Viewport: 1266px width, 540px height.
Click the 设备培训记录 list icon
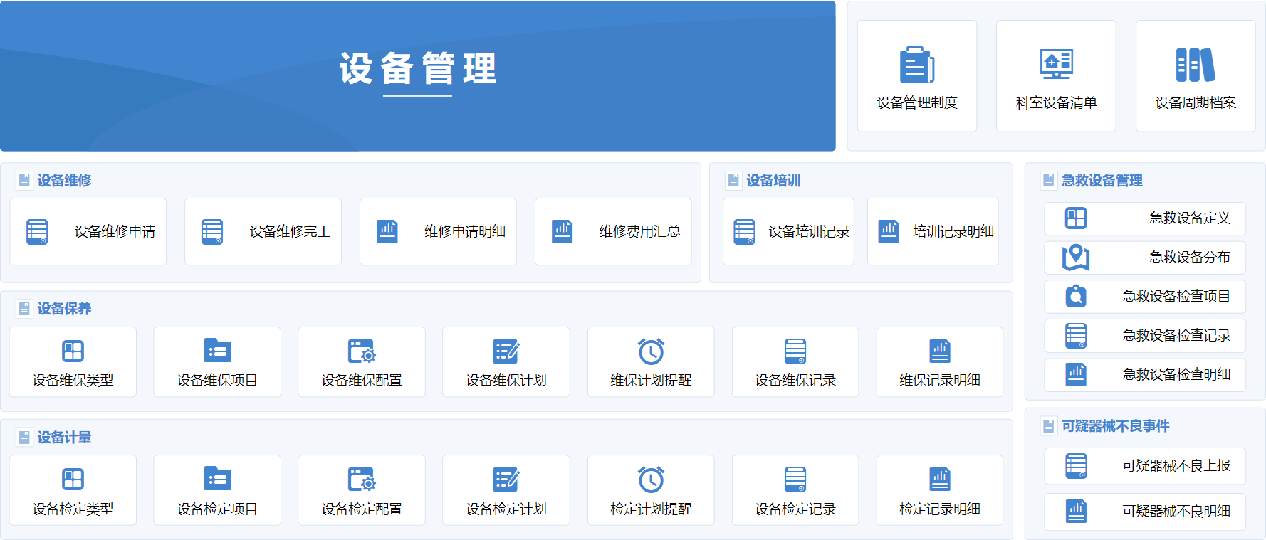pos(744,232)
